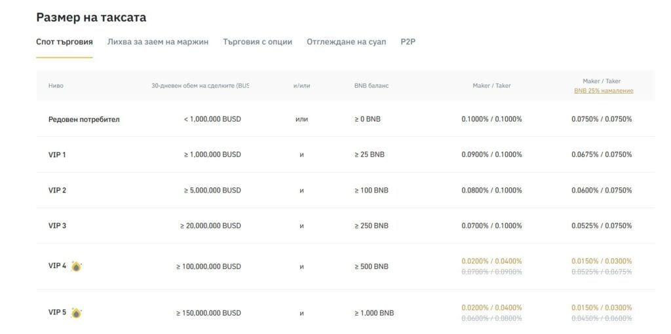This screenshot has height=334, width=671.
Task: Click the ≥ 500 BNB balance cell
Action: tap(372, 267)
